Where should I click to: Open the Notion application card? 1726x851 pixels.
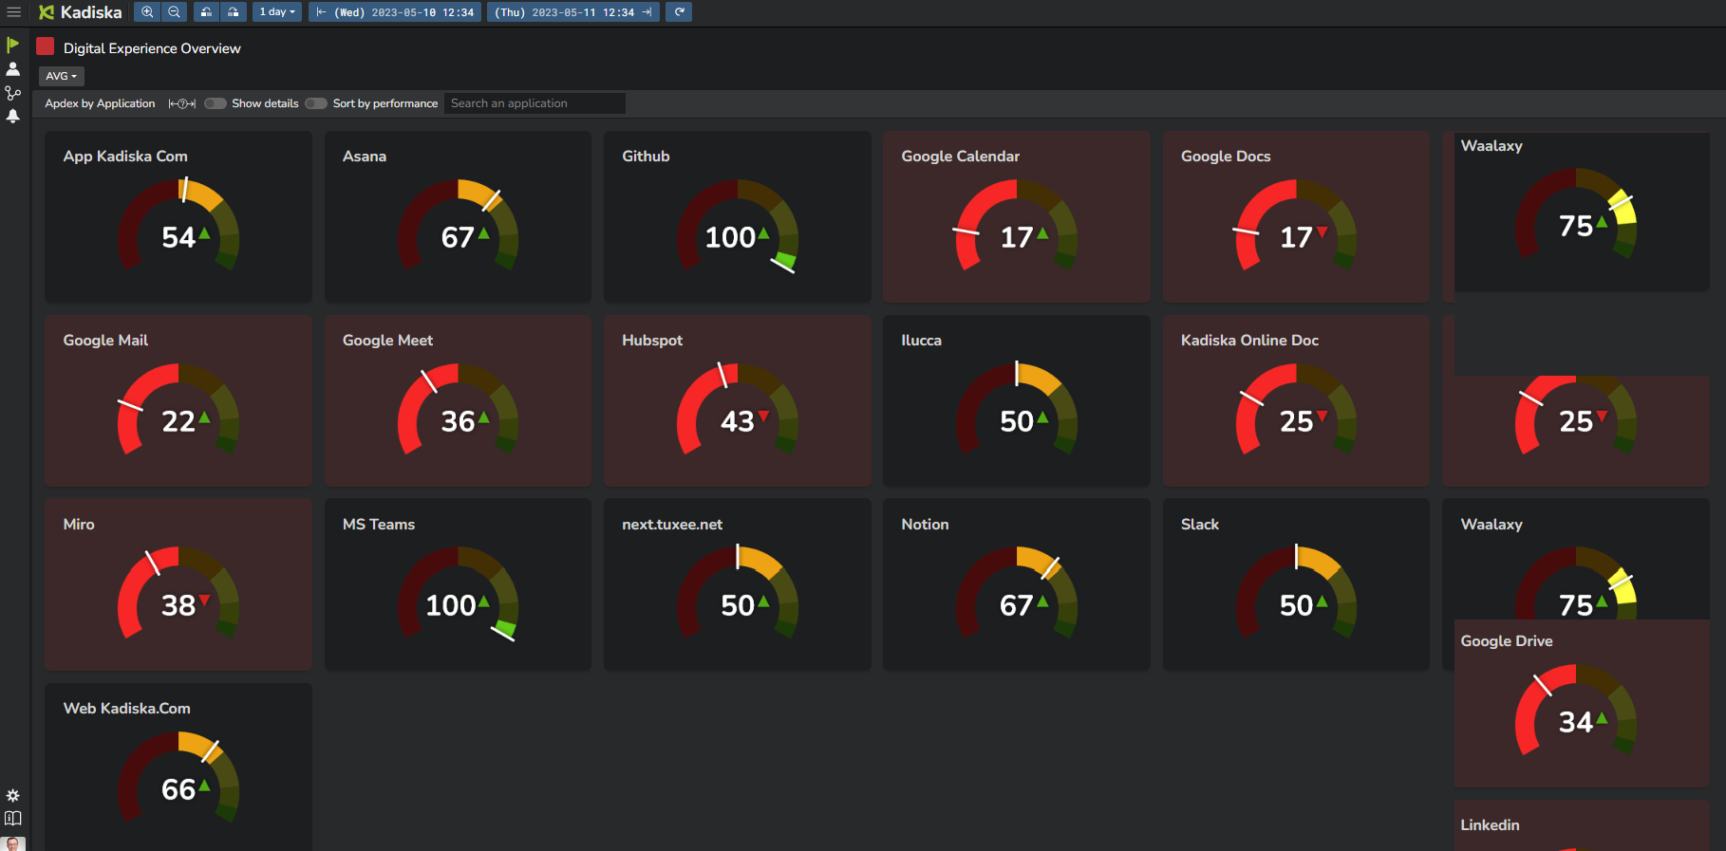(1016, 585)
